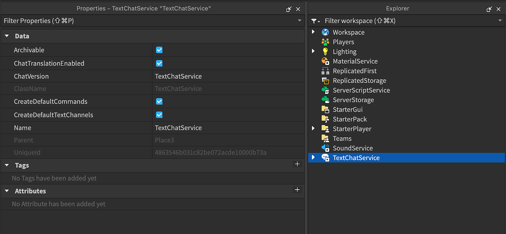The height and width of the screenshot is (234, 506).
Task: Click the plus button to add an Attribute
Action: coord(297,190)
